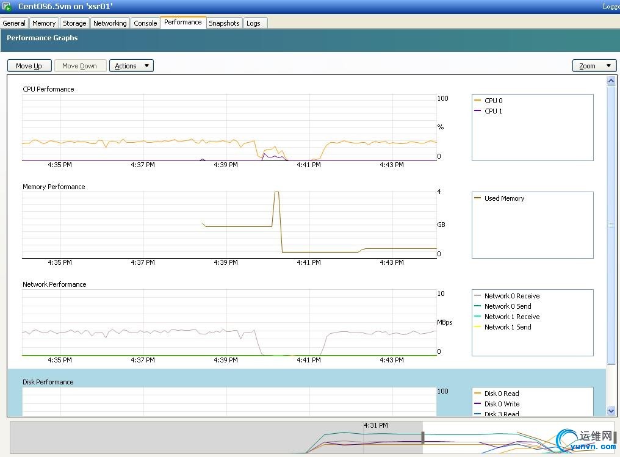Viewport: 620px width, 457px height.
Task: Open the Console tab
Action: (145, 23)
